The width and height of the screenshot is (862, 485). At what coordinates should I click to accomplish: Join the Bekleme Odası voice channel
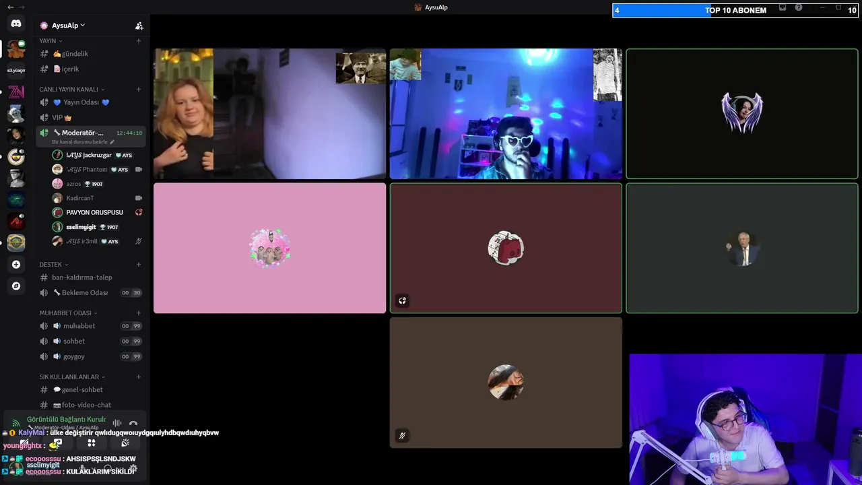pos(91,293)
